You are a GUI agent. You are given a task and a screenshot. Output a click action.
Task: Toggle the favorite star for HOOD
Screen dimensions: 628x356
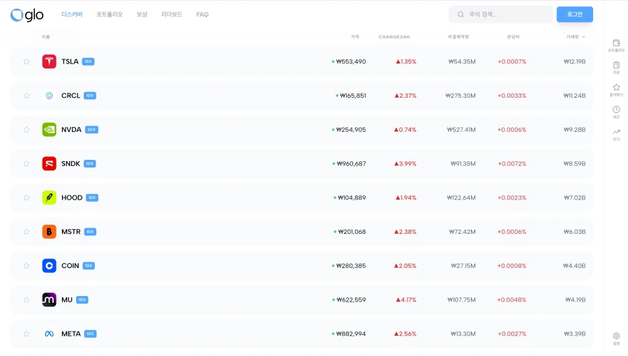[x=27, y=198]
